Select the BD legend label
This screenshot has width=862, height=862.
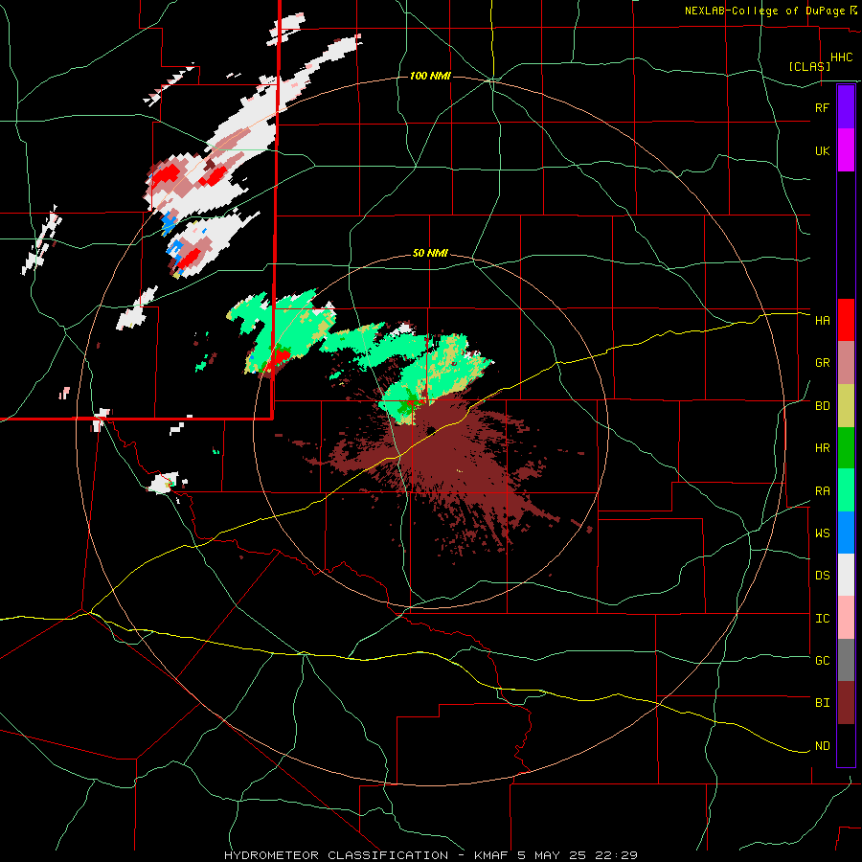[x=822, y=406]
